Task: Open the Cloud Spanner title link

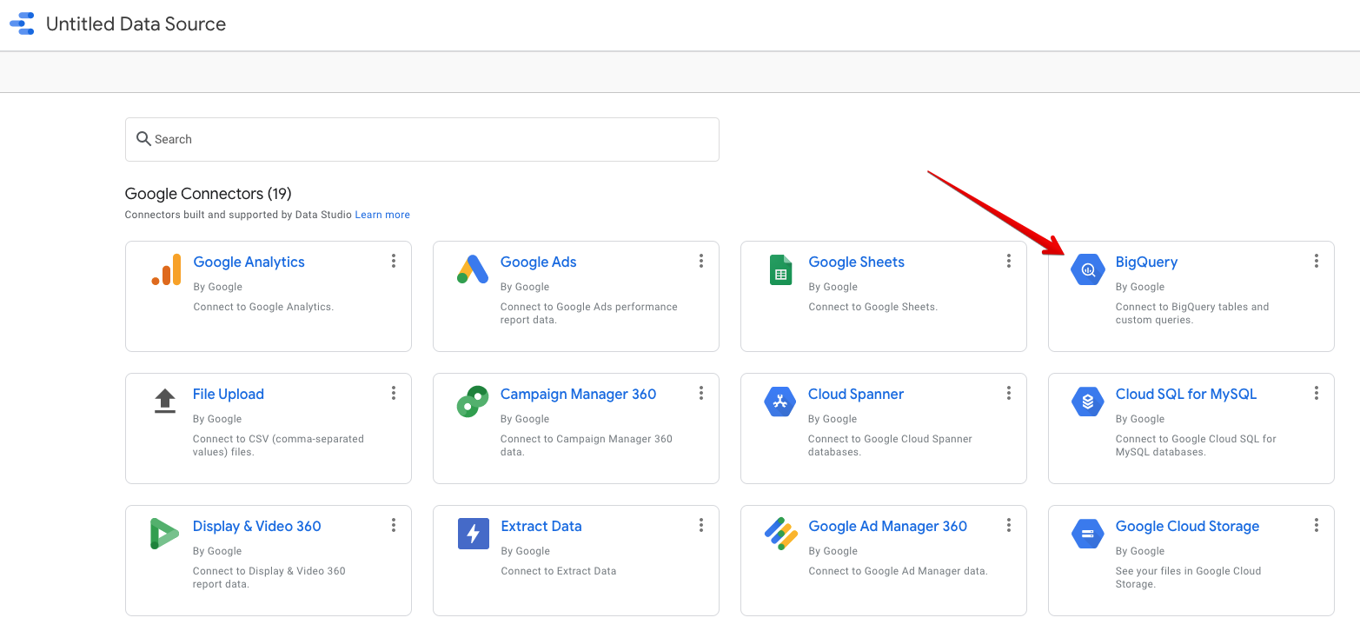Action: click(856, 395)
